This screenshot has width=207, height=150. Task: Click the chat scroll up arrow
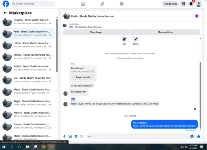pos(200,38)
